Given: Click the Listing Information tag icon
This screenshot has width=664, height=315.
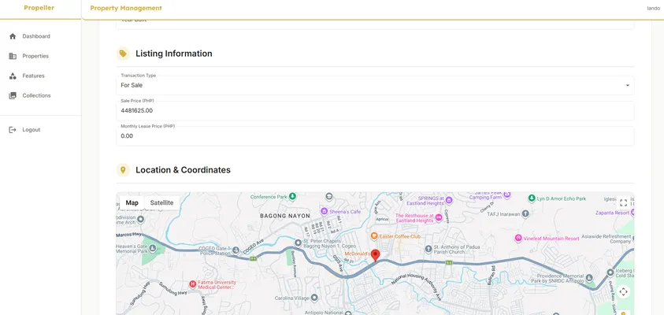Looking at the screenshot, I should point(123,54).
